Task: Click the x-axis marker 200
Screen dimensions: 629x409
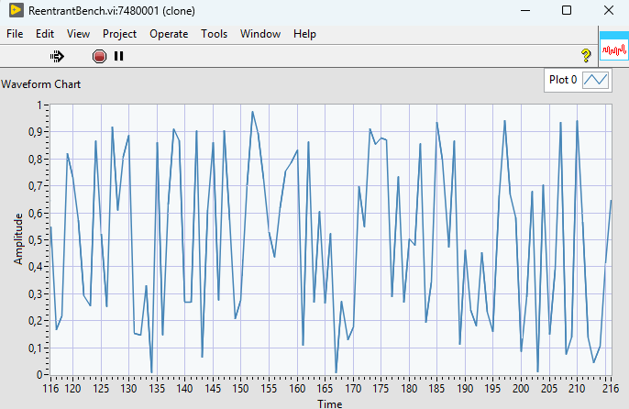Action: (x=521, y=389)
